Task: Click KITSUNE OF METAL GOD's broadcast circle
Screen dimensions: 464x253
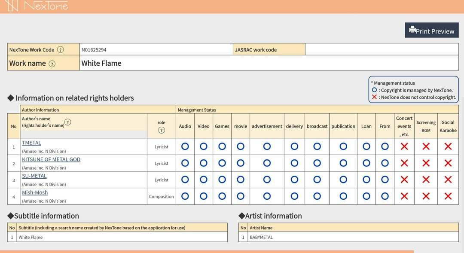Action: click(x=317, y=163)
